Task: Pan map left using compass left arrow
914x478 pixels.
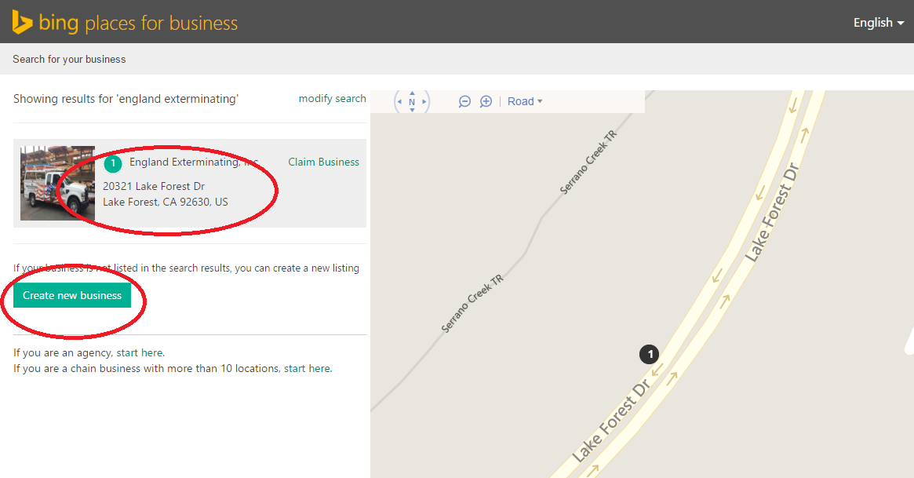Action: (x=399, y=101)
